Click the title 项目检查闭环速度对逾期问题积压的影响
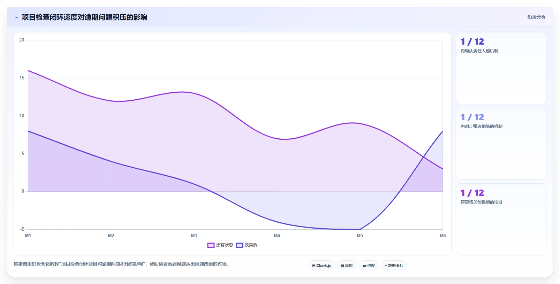Image resolution: width=560 pixels, height=284 pixels. coord(84,17)
